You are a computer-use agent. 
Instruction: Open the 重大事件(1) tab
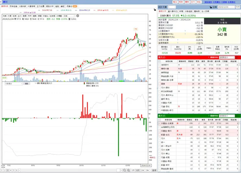pos(173,11)
